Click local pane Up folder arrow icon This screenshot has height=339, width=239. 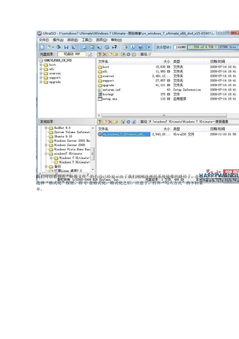[99, 122]
